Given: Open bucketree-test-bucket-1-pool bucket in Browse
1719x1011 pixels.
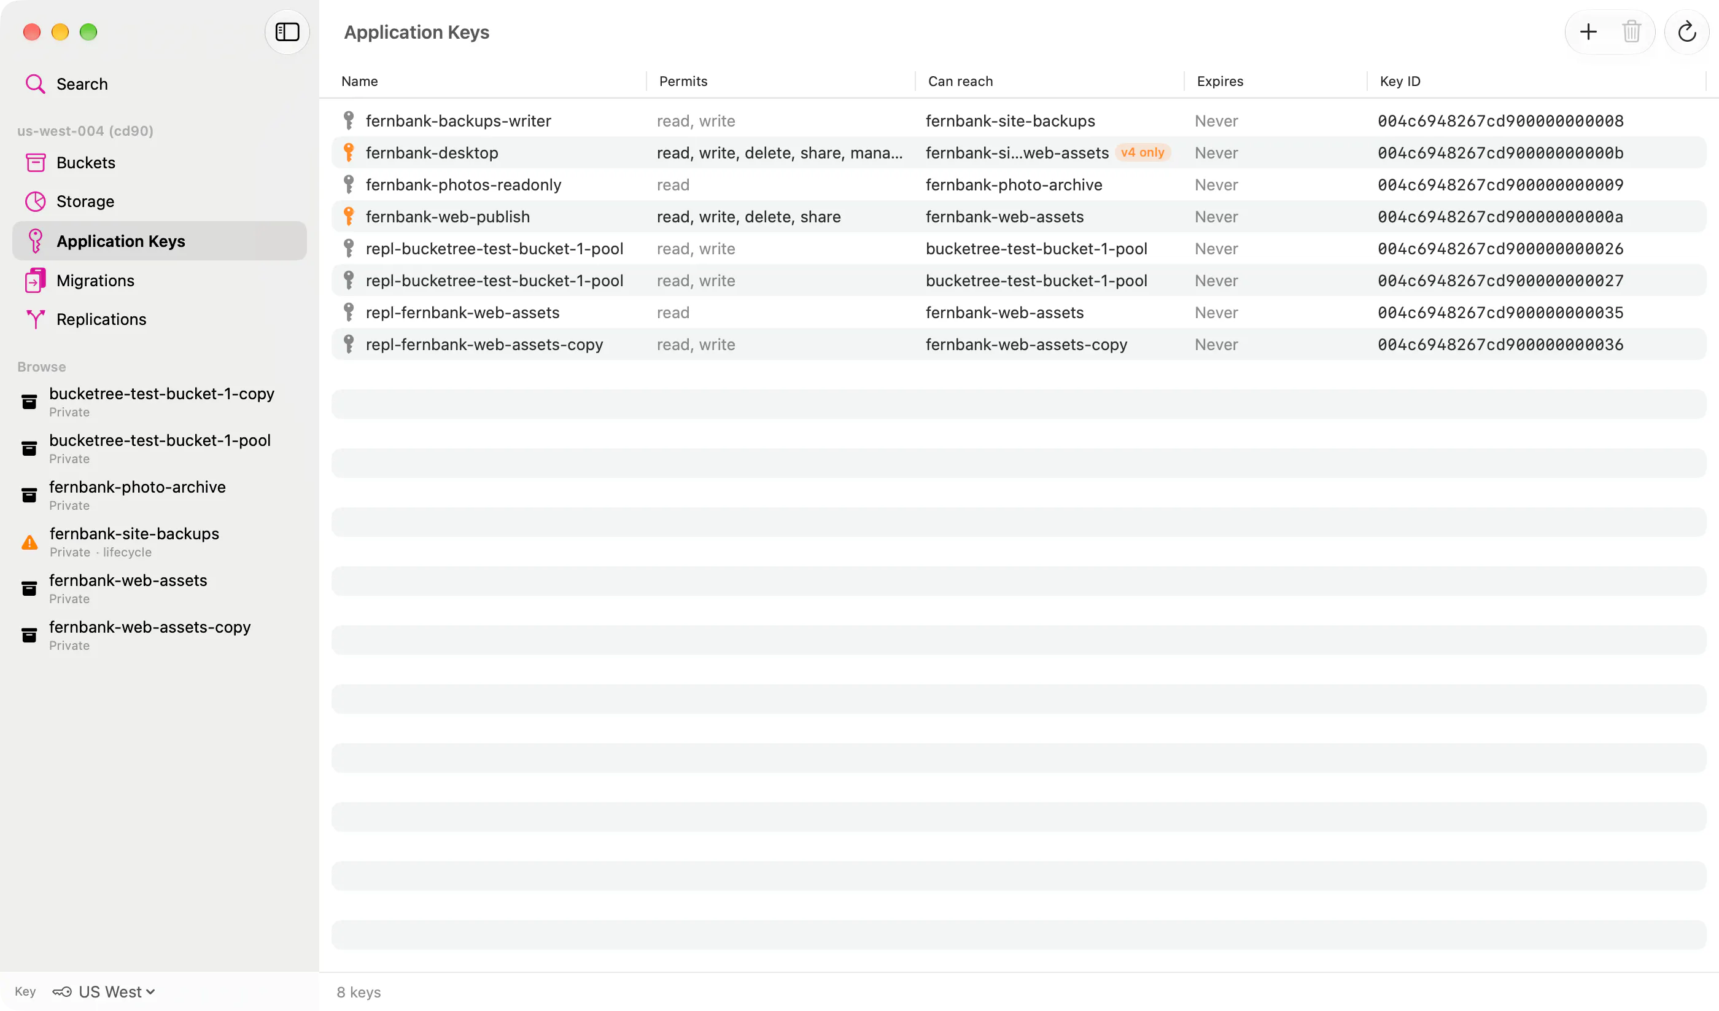Looking at the screenshot, I should pos(160,448).
